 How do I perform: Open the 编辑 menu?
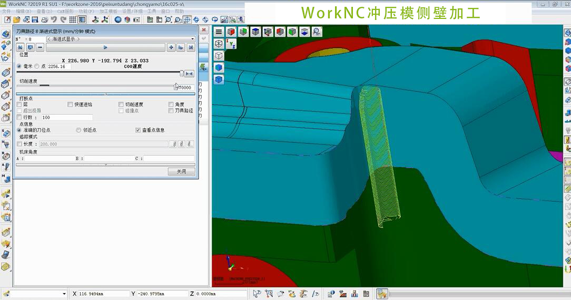click(24, 11)
